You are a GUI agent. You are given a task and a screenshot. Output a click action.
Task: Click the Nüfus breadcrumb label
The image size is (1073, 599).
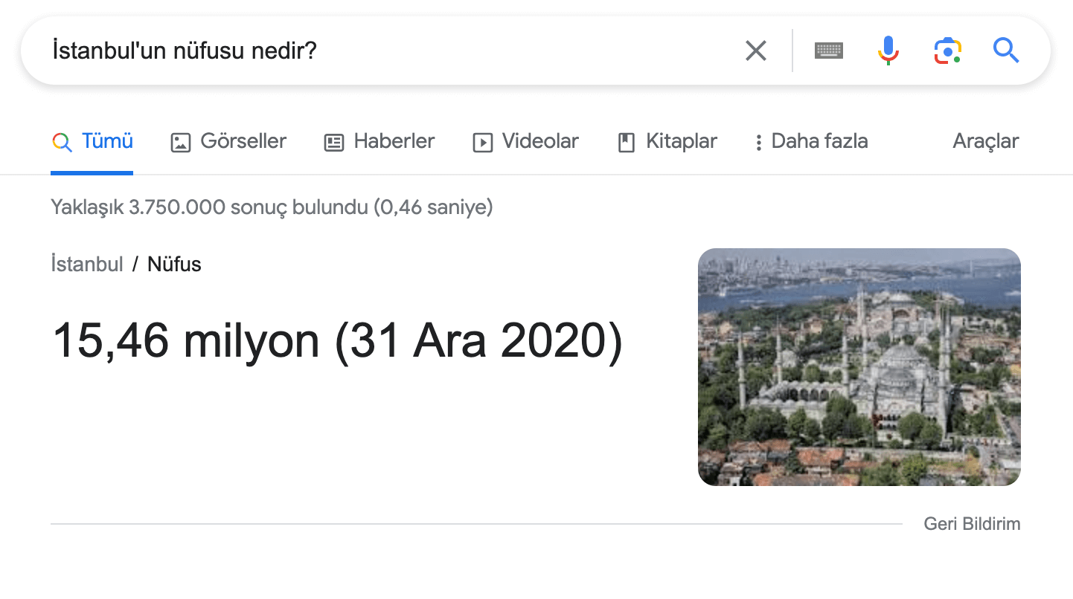pyautogui.click(x=174, y=264)
